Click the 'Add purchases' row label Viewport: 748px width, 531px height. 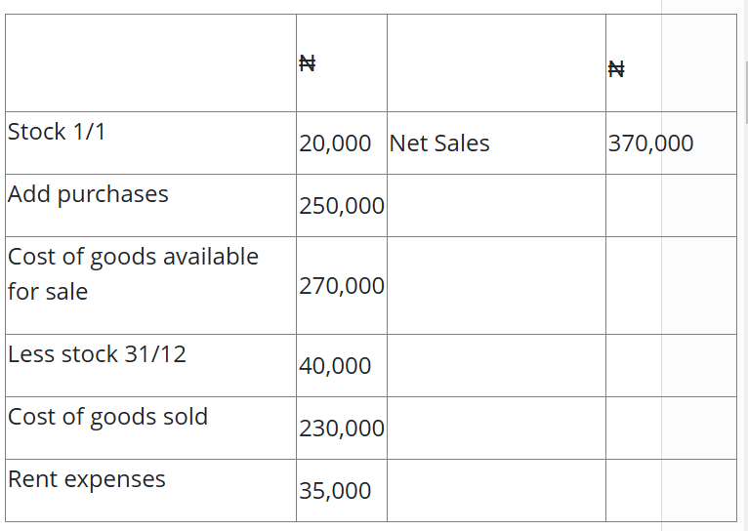point(88,194)
